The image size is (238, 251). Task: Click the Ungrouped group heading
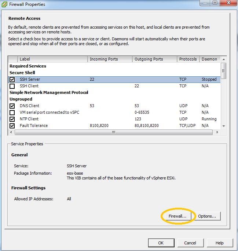pos(21,99)
